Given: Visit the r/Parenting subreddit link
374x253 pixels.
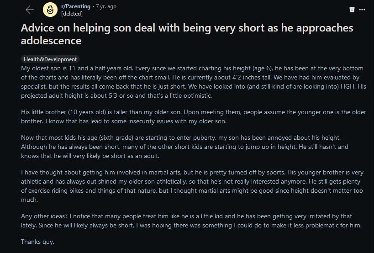Looking at the screenshot, I should pyautogui.click(x=75, y=6).
